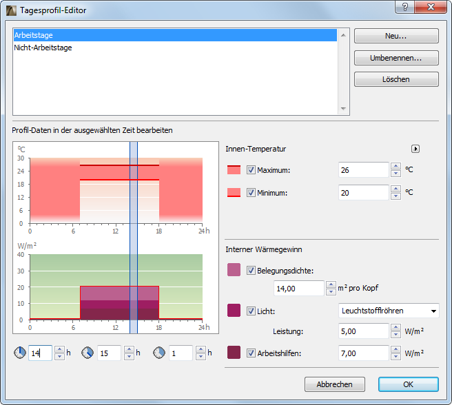Click the Belegungsdichte field showing 14,00
Viewport: 452px width, 405px height.
(299, 289)
